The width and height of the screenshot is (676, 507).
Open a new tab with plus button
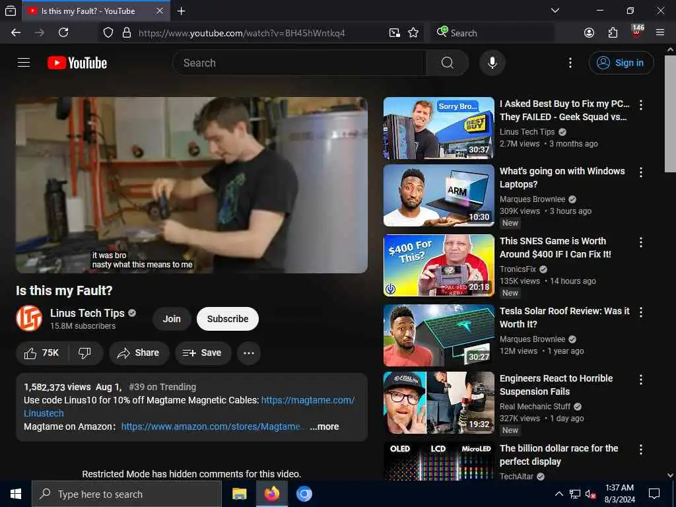[182, 11]
